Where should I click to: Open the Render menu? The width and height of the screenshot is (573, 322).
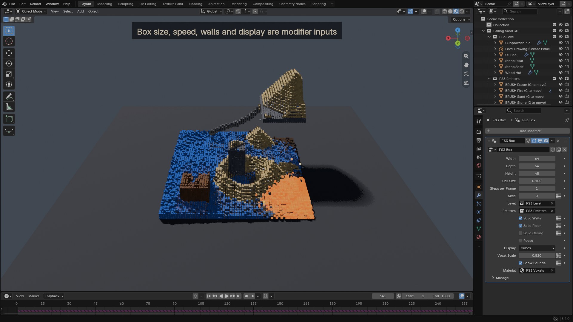click(36, 4)
